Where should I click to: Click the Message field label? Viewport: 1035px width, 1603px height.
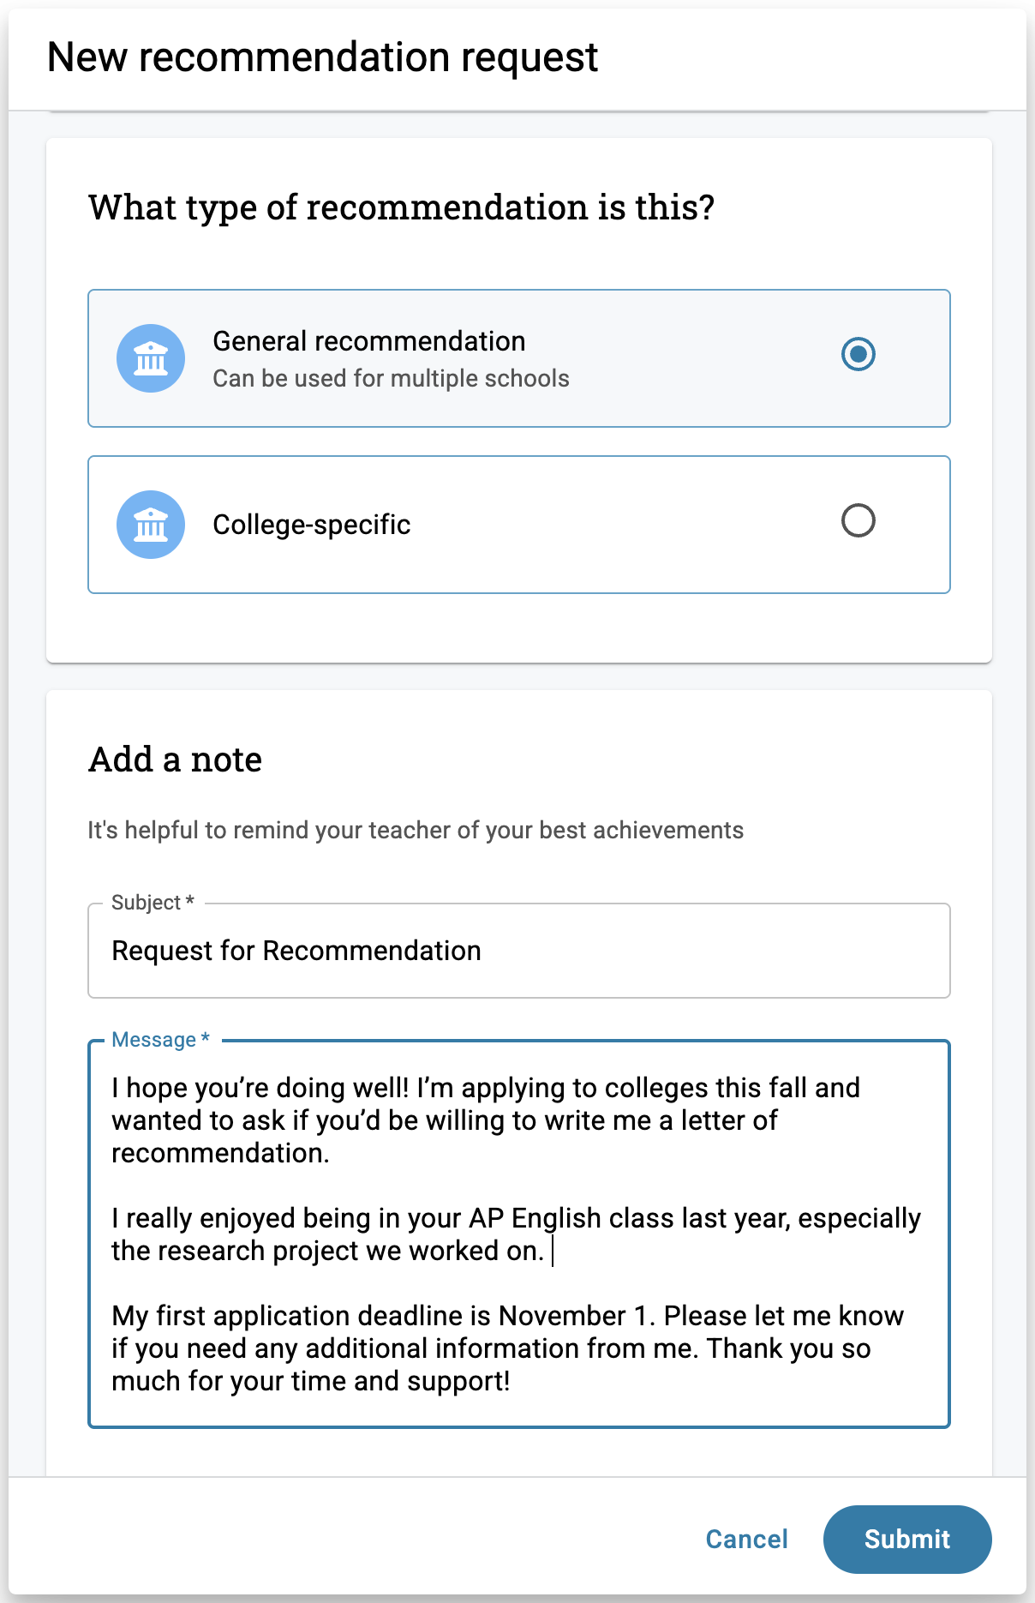click(x=154, y=1040)
